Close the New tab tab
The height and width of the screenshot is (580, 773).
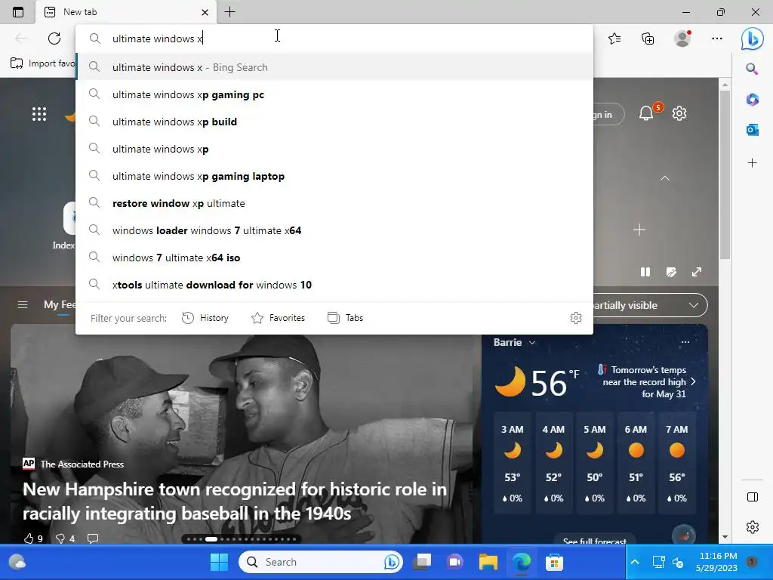[x=205, y=12]
